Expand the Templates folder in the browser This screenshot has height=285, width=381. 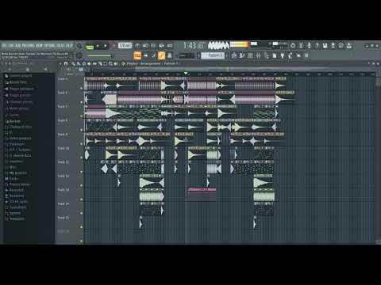click(15, 218)
